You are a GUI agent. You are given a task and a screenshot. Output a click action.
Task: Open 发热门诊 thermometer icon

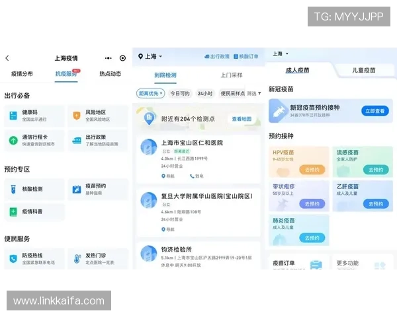(77, 259)
